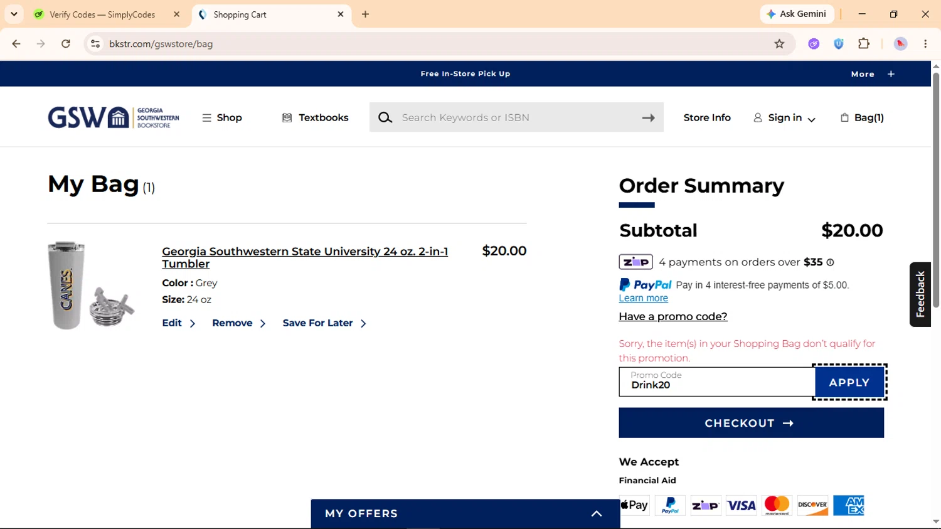941x529 pixels.
Task: Open the purple circular extension icon
Action: [x=814, y=44]
